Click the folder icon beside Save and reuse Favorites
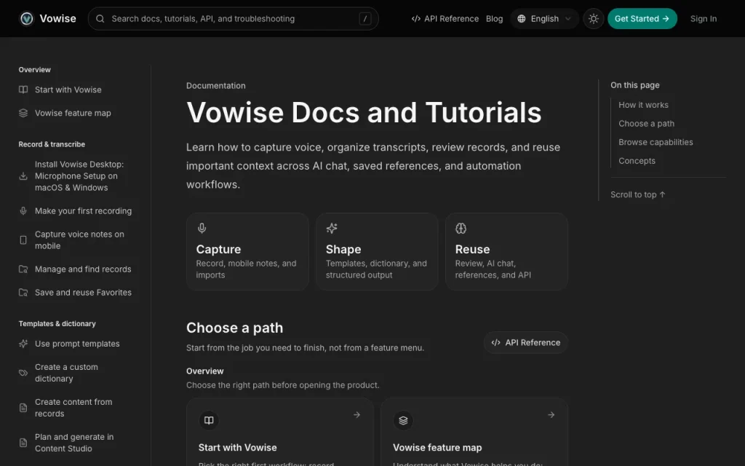The width and height of the screenshot is (745, 466). click(23, 293)
